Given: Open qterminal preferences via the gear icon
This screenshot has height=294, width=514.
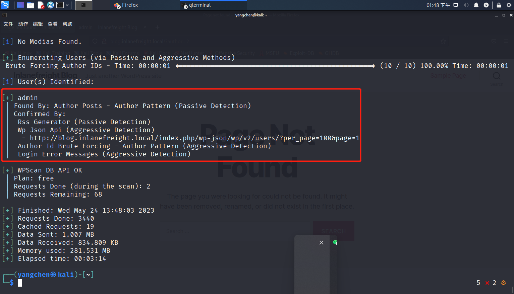Looking at the screenshot, I should click(503, 283).
